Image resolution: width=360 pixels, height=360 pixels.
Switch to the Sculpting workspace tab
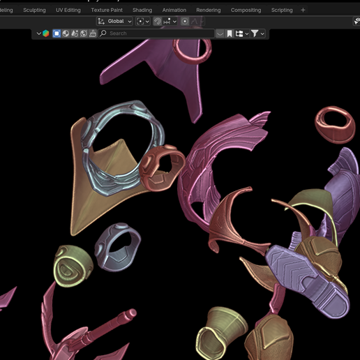pyautogui.click(x=34, y=10)
